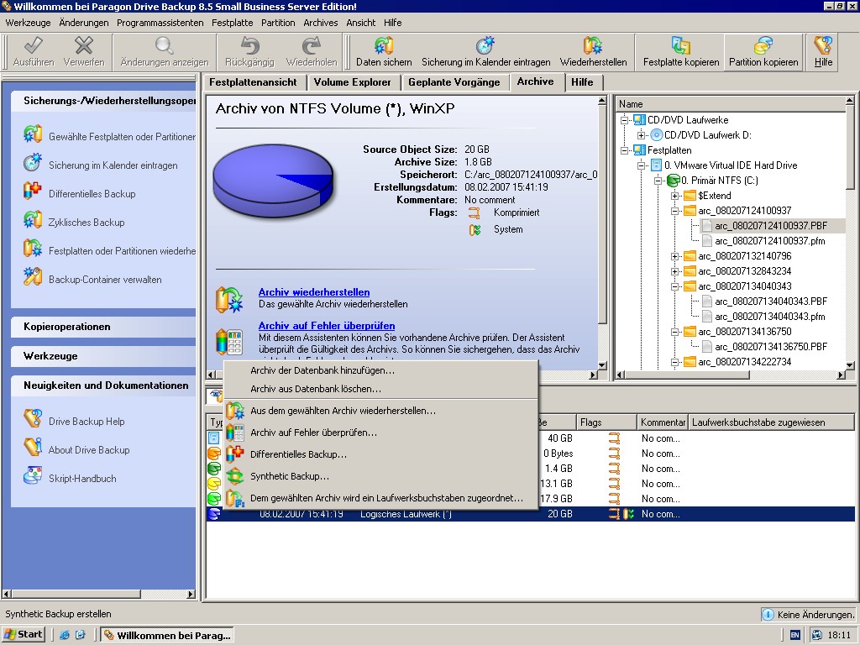Expand the sidebar Werkzeuge section
This screenshot has height=645, width=860.
(x=103, y=356)
